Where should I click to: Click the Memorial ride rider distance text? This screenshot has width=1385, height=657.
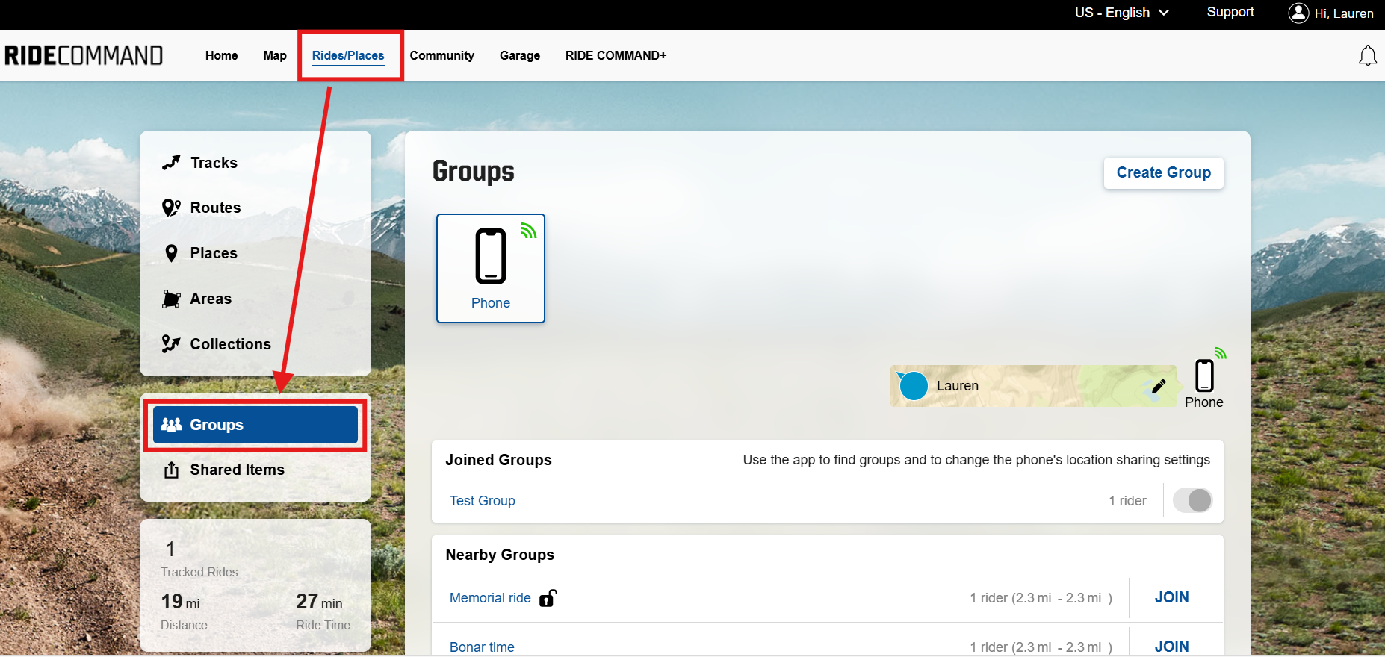coord(1041,598)
